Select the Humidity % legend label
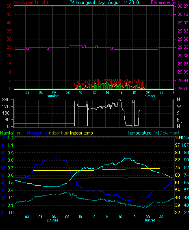This screenshot has height=230, width=189. pyautogui.click(x=37, y=133)
